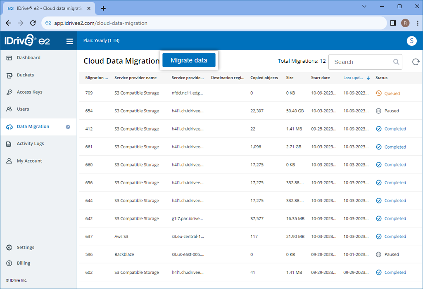The width and height of the screenshot is (423, 289).
Task: Click the Migrate data button
Action: click(x=189, y=60)
